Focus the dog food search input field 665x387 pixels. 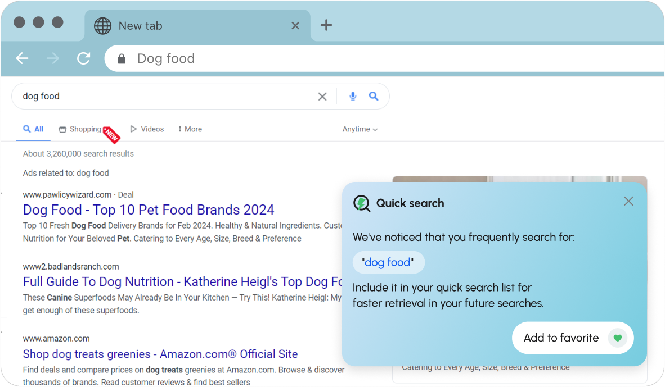(165, 97)
